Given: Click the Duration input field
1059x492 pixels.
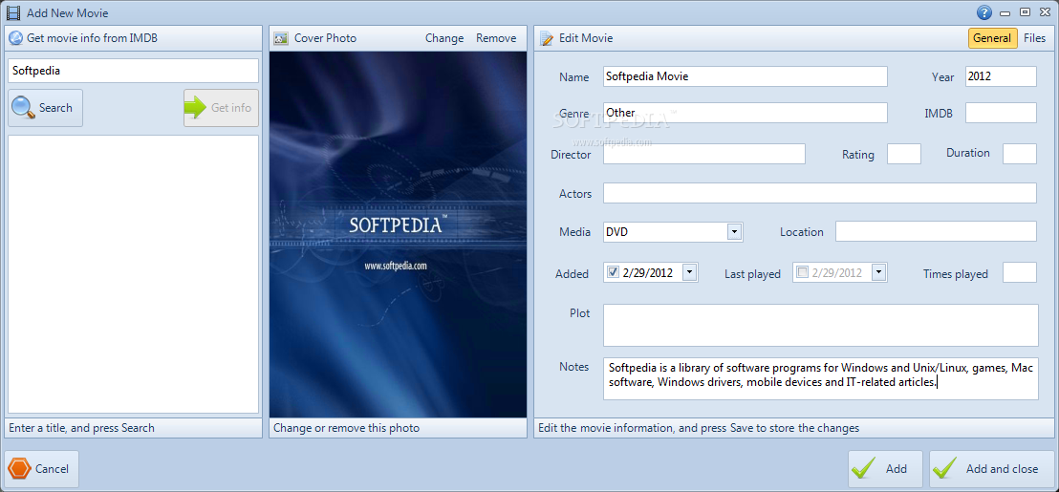Looking at the screenshot, I should (x=1020, y=154).
